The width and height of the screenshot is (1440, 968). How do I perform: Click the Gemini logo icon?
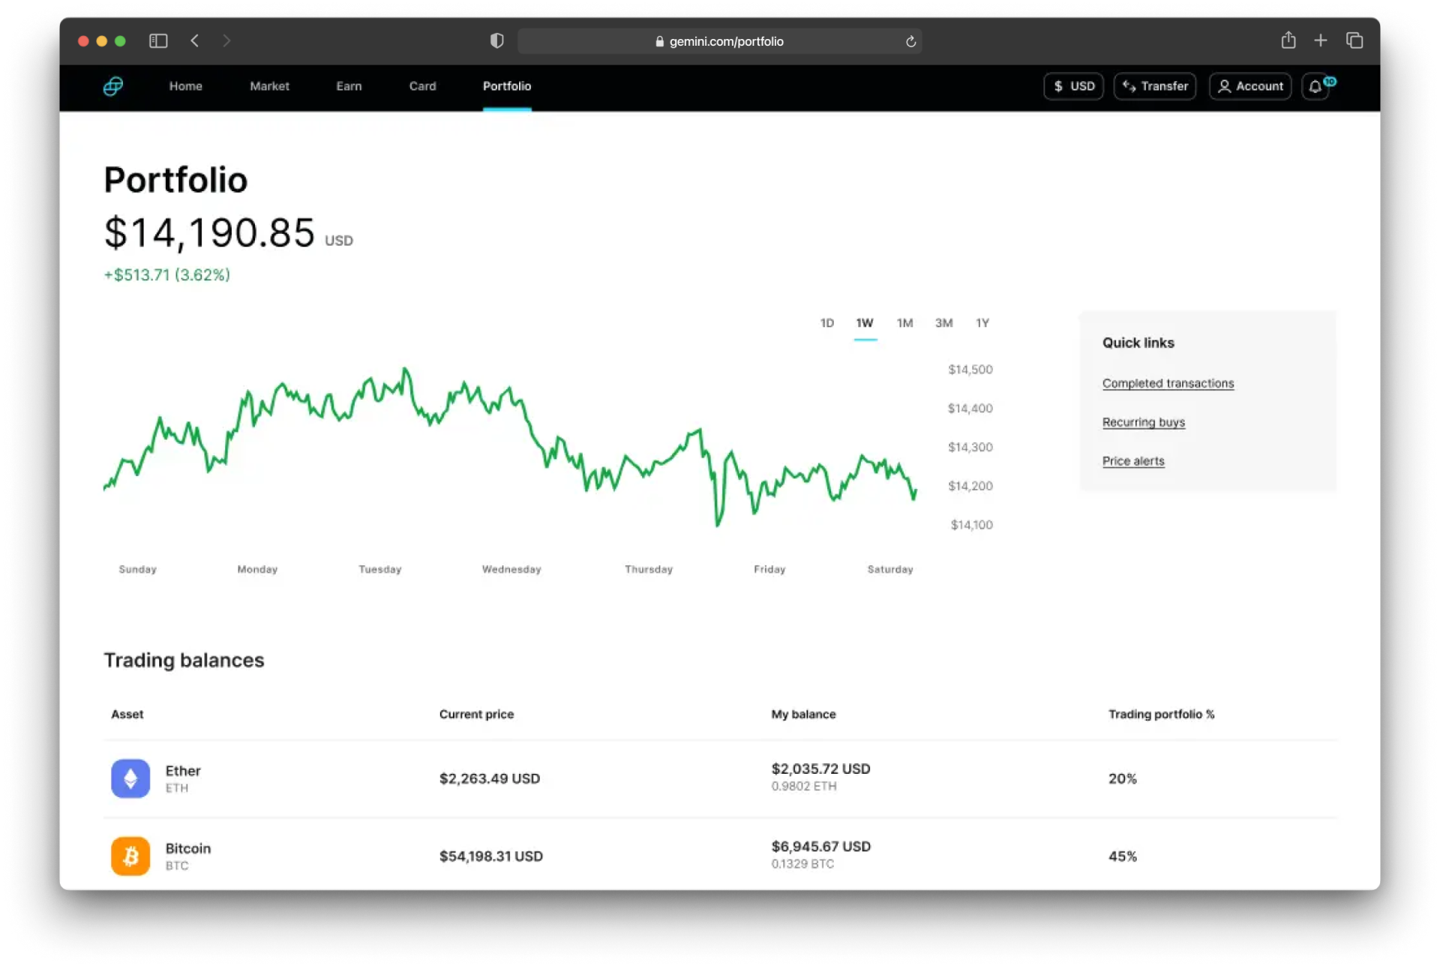113,86
